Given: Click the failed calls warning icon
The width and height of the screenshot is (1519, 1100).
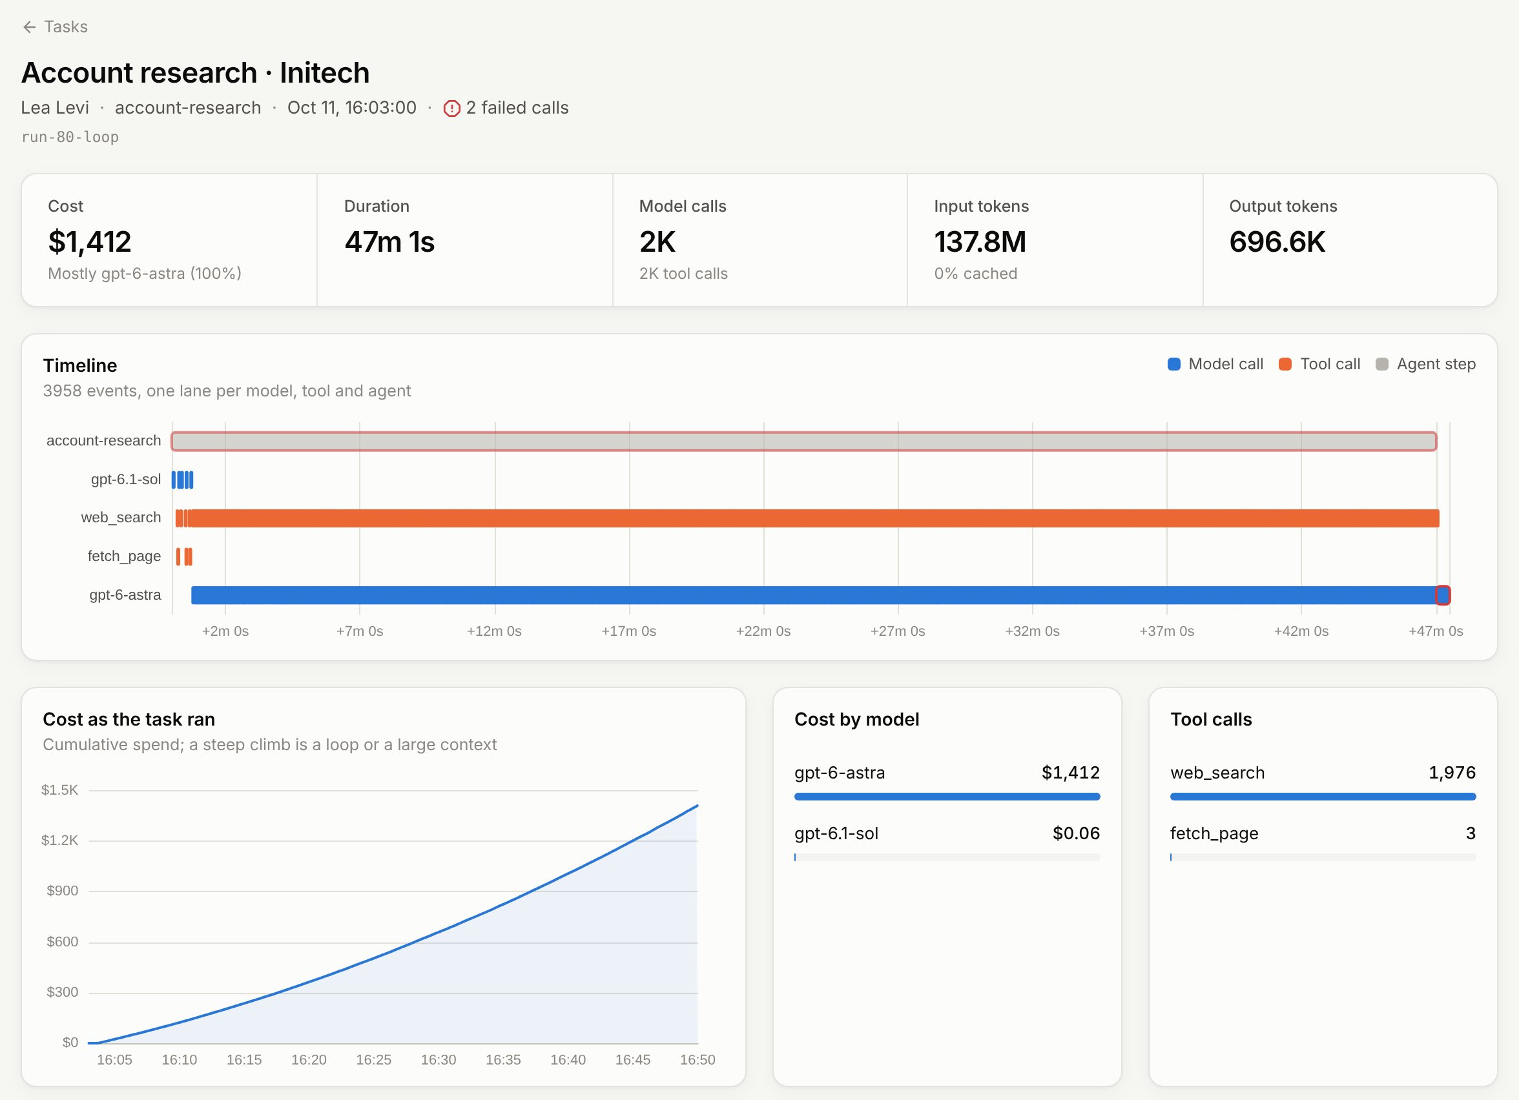Looking at the screenshot, I should pos(452,108).
